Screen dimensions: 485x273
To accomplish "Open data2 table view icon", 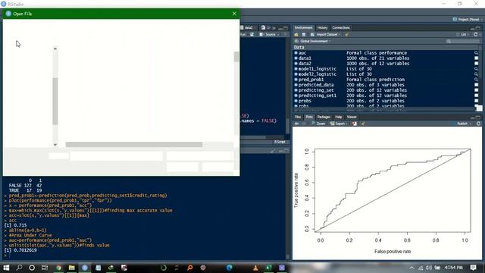I will click(x=477, y=64).
